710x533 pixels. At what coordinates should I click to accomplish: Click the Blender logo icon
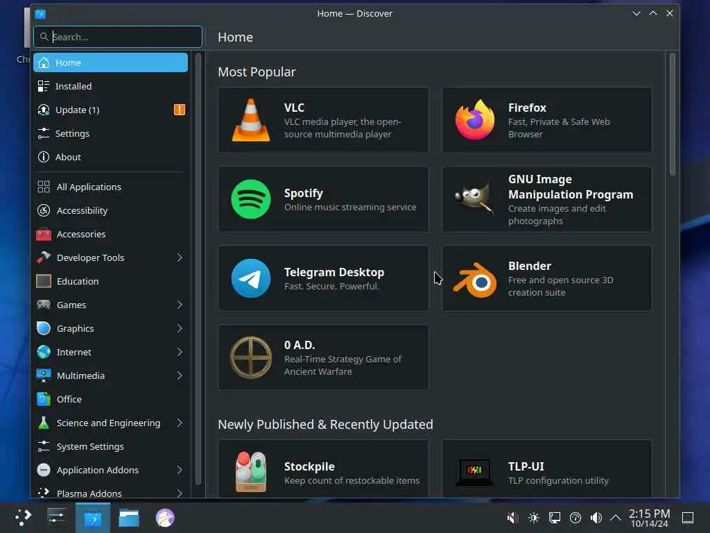(474, 280)
